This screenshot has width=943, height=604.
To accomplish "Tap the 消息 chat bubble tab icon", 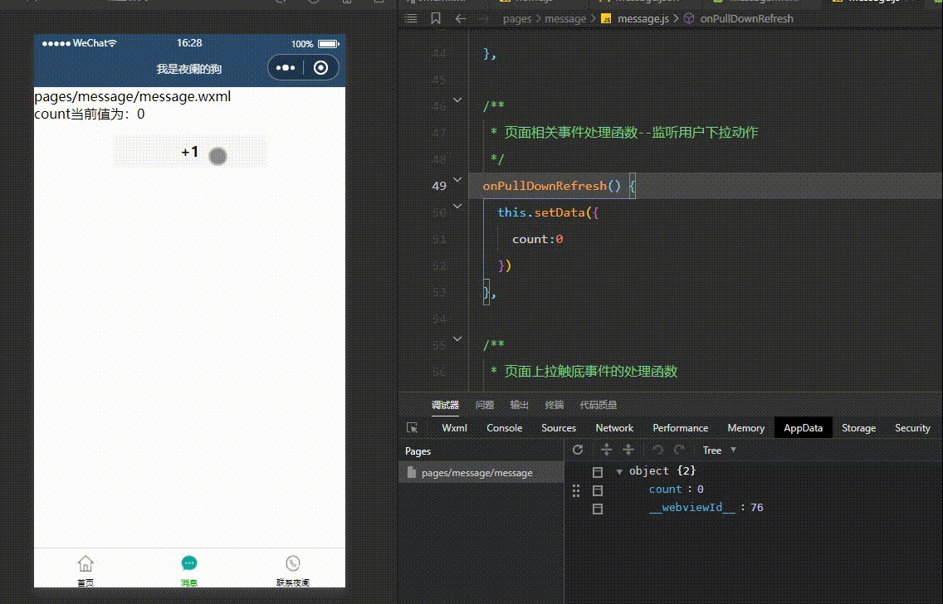I will [188, 563].
